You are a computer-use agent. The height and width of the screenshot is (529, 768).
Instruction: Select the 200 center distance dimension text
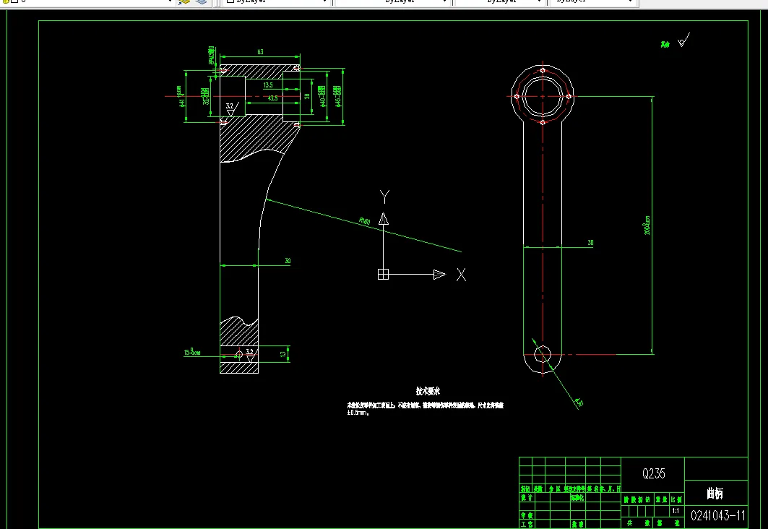[647, 225]
